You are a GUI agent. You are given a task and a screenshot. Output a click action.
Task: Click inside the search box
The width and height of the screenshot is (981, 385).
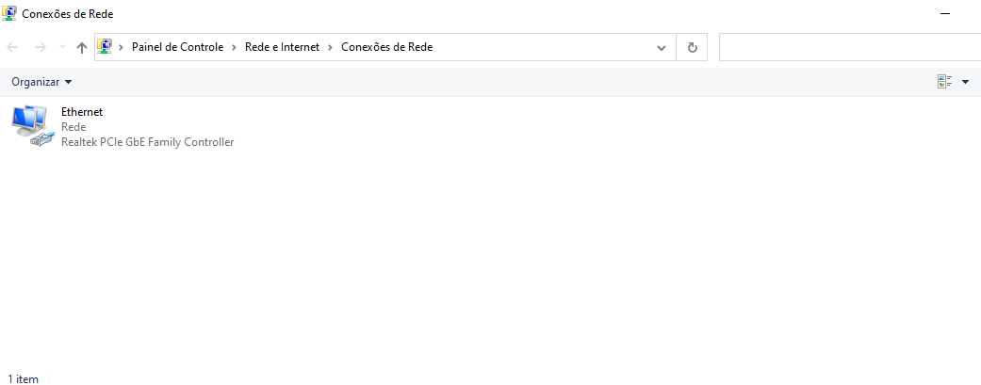point(850,47)
